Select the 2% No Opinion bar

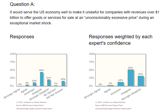pos(56,86)
